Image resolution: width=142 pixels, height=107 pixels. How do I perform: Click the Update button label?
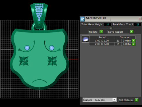click(x=93, y=32)
